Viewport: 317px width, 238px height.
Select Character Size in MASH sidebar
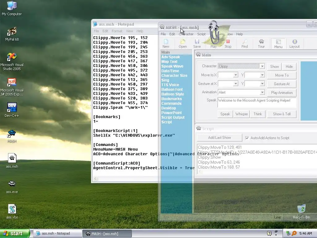[x=174, y=76]
